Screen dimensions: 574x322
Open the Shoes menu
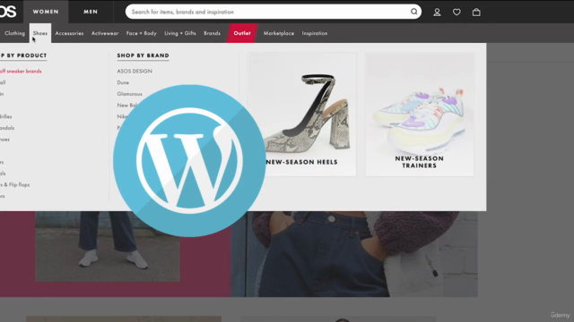(x=40, y=33)
